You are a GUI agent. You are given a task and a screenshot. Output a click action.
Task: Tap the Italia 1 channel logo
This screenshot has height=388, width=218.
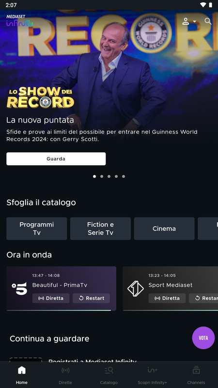coord(136,289)
